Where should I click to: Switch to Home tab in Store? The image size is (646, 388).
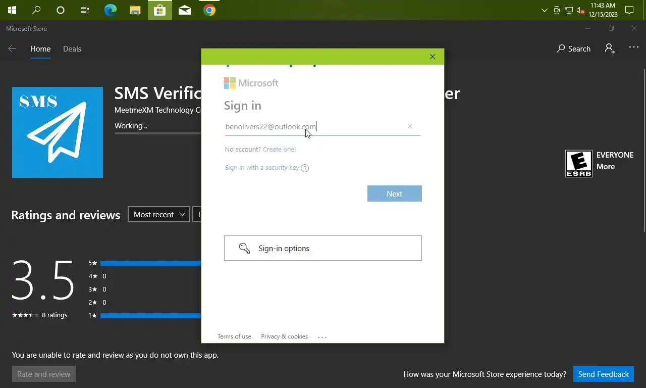[x=40, y=49]
